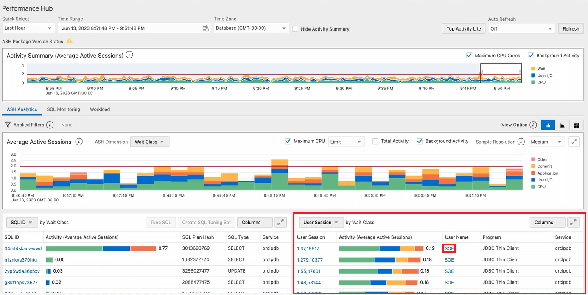Open SQL ID 34mt4skacwwwd link
This screenshot has width=588, height=295.
click(23, 248)
